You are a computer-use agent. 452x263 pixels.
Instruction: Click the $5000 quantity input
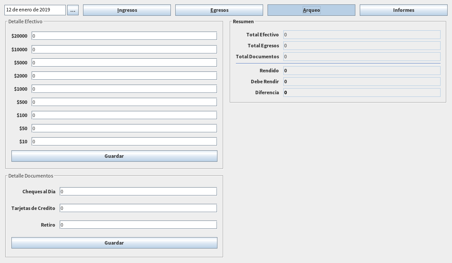(x=124, y=63)
